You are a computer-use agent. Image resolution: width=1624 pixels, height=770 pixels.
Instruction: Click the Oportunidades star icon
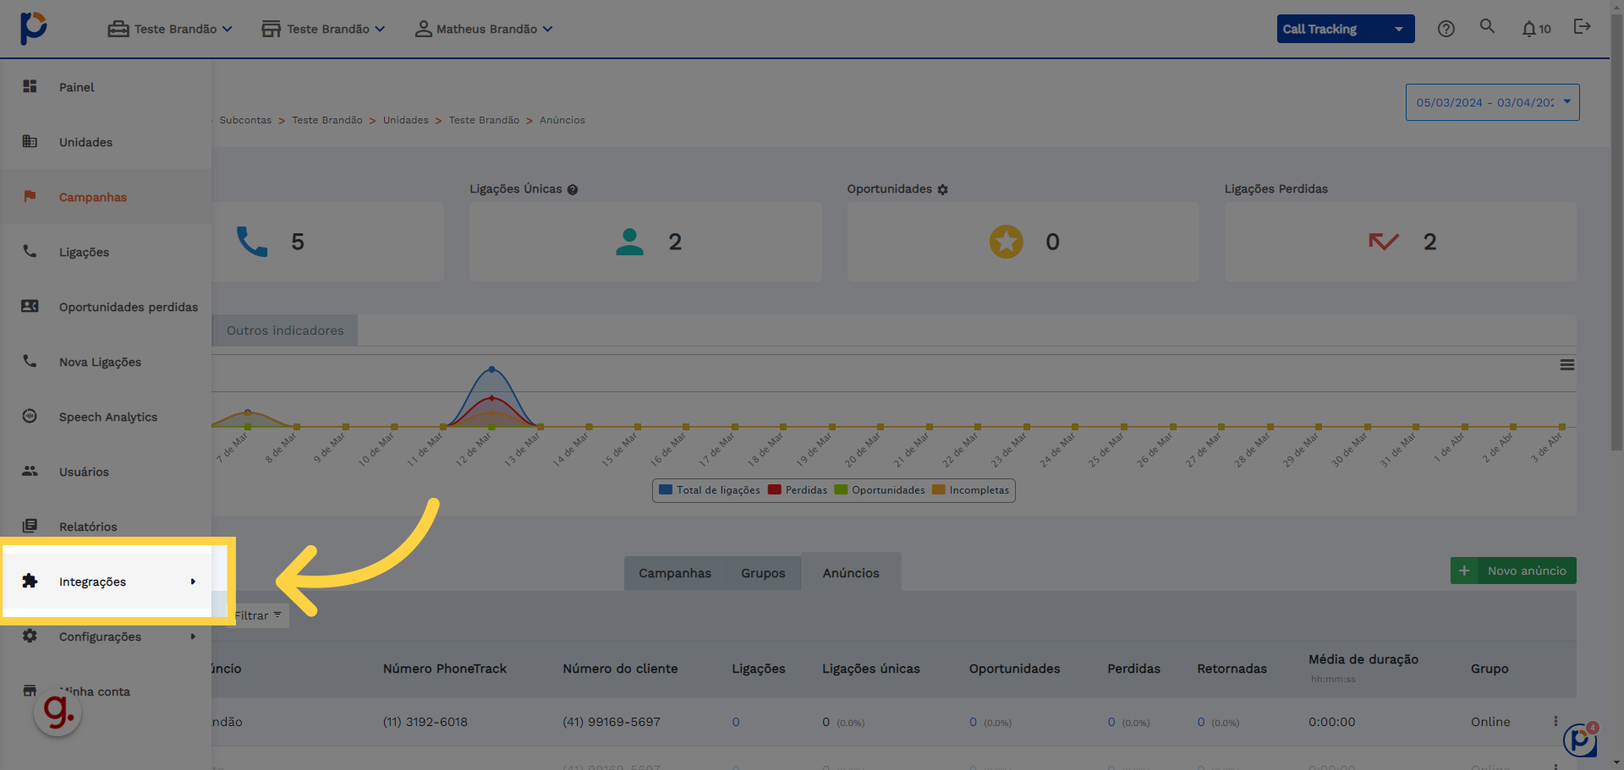click(1007, 242)
